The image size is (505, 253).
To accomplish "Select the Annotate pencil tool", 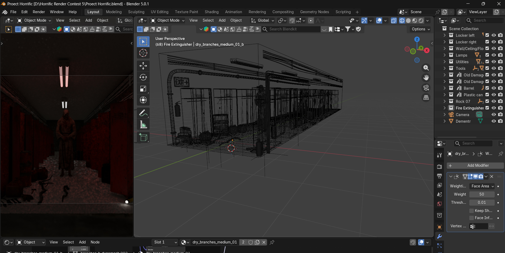I will point(143,113).
